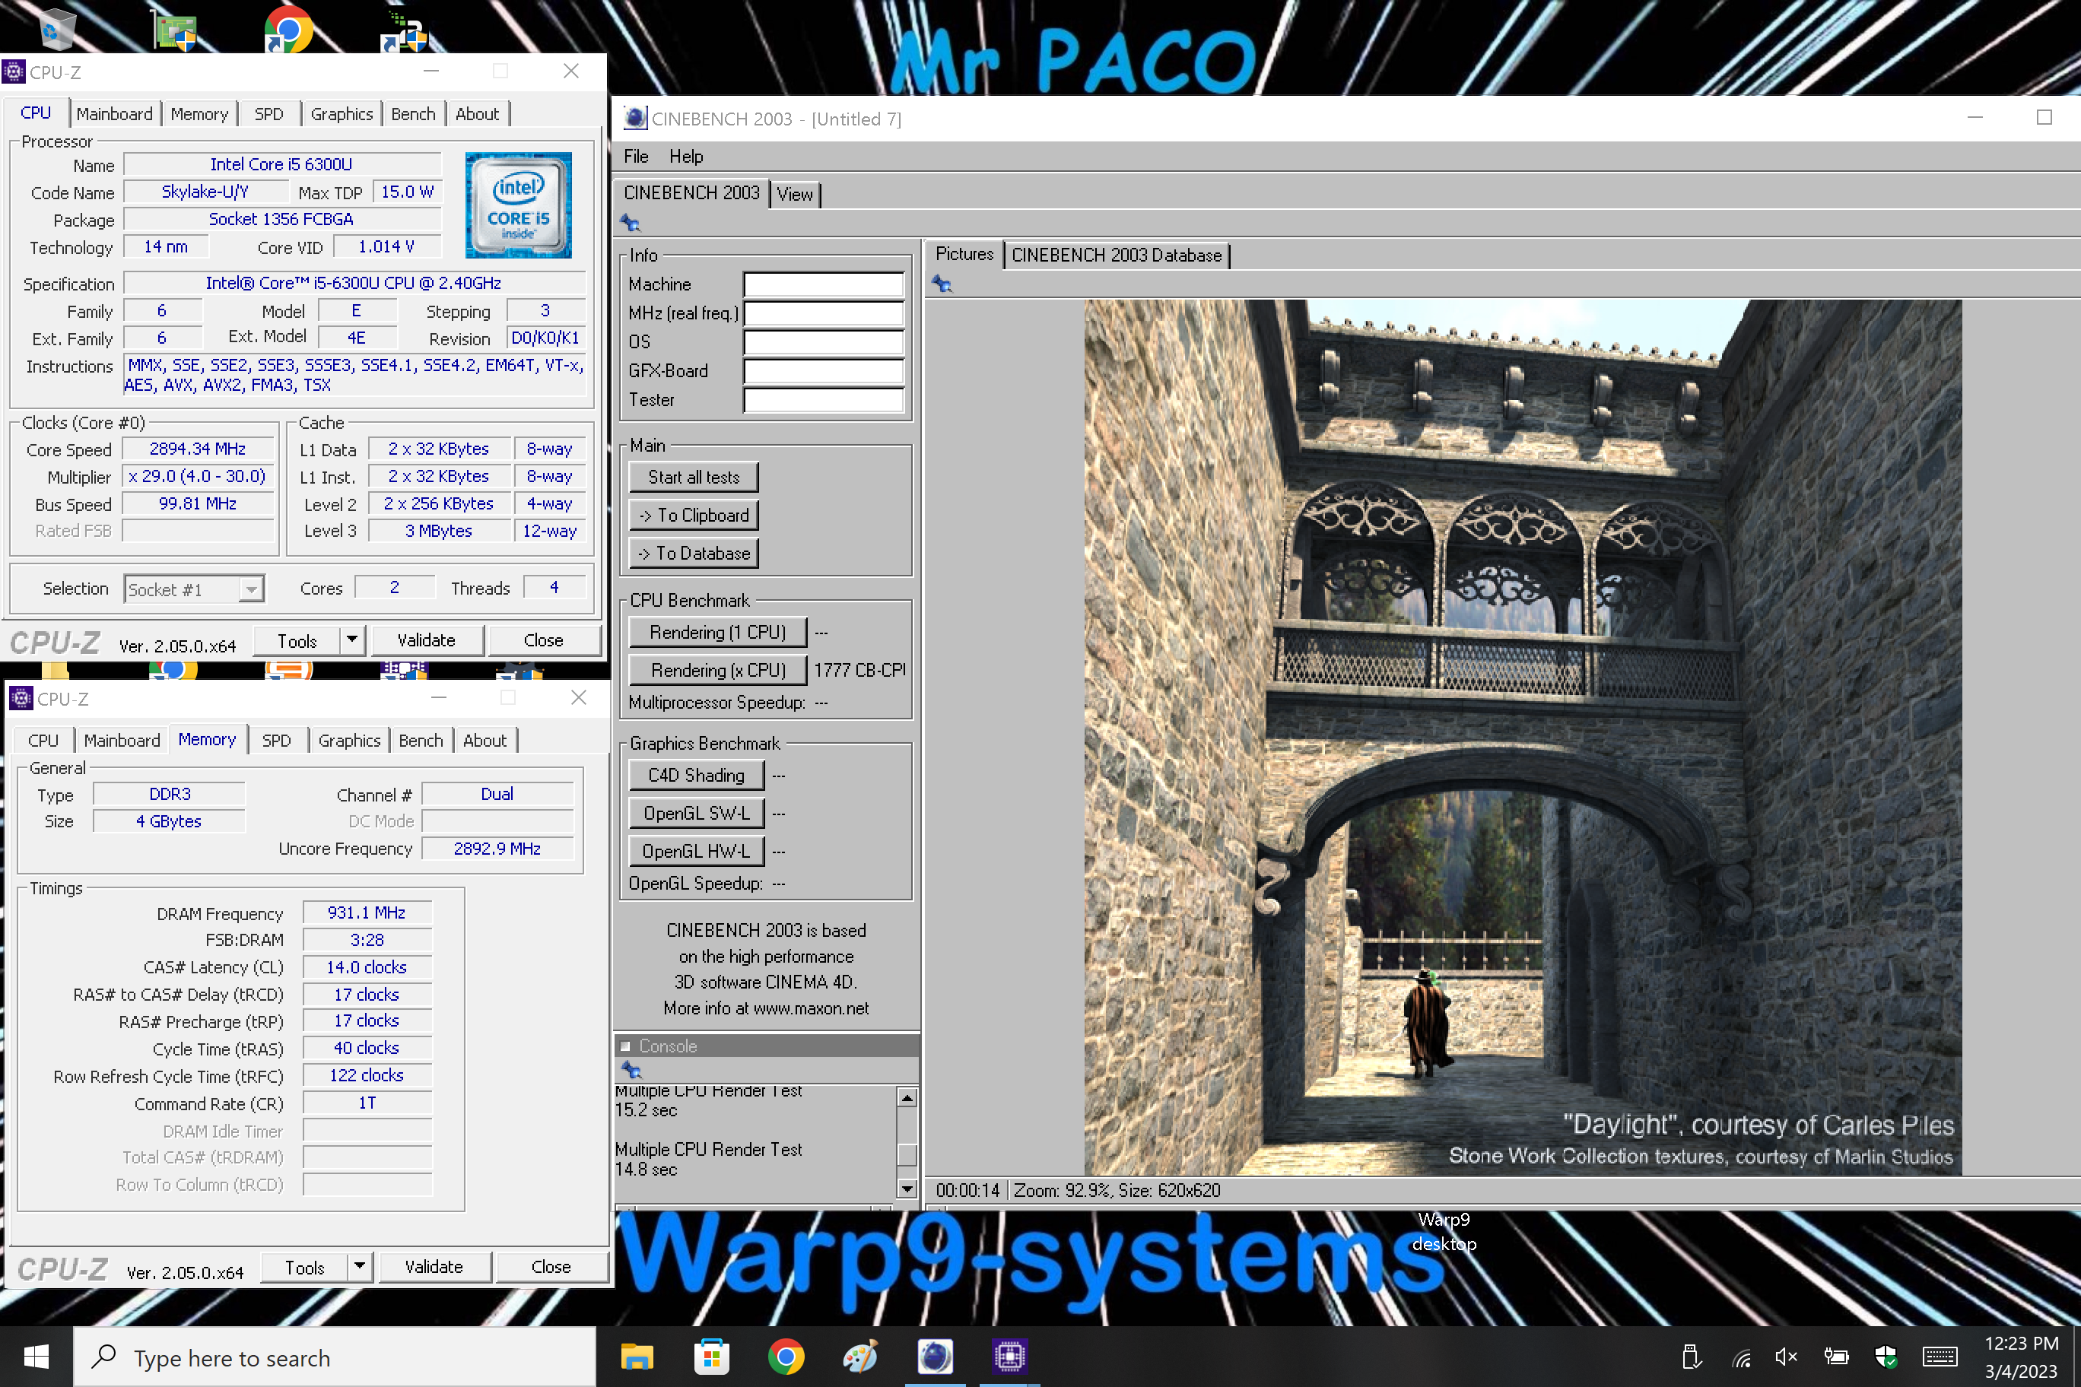The image size is (2081, 1387).
Task: Click the MHz (real freq.) input field
Action: click(823, 313)
